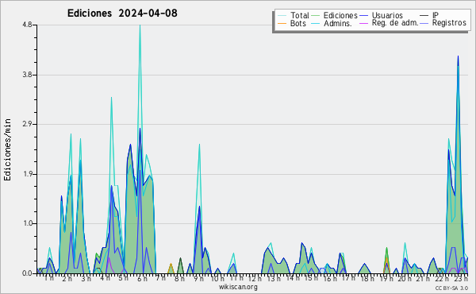Click the 'Ediciones/min' y-axis label
This screenshot has height=294, width=476.
(7, 149)
